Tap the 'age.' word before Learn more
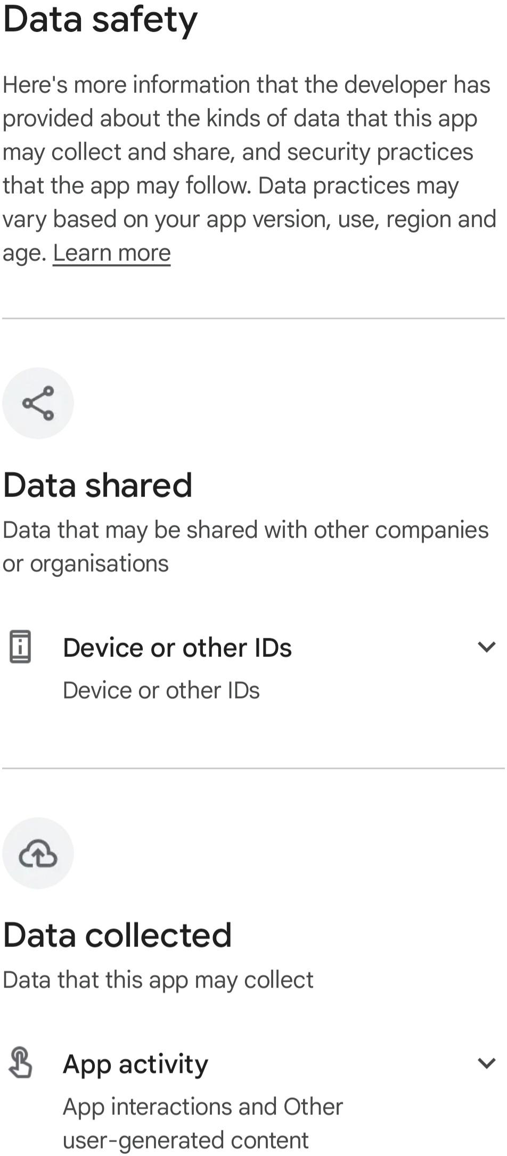Viewport: 507px width, 1156px height. tap(25, 254)
